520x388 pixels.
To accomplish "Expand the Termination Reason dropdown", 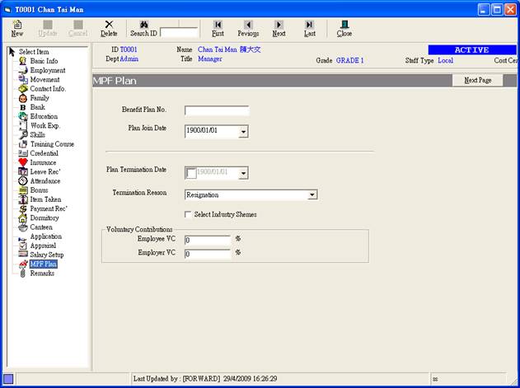I will point(312,195).
